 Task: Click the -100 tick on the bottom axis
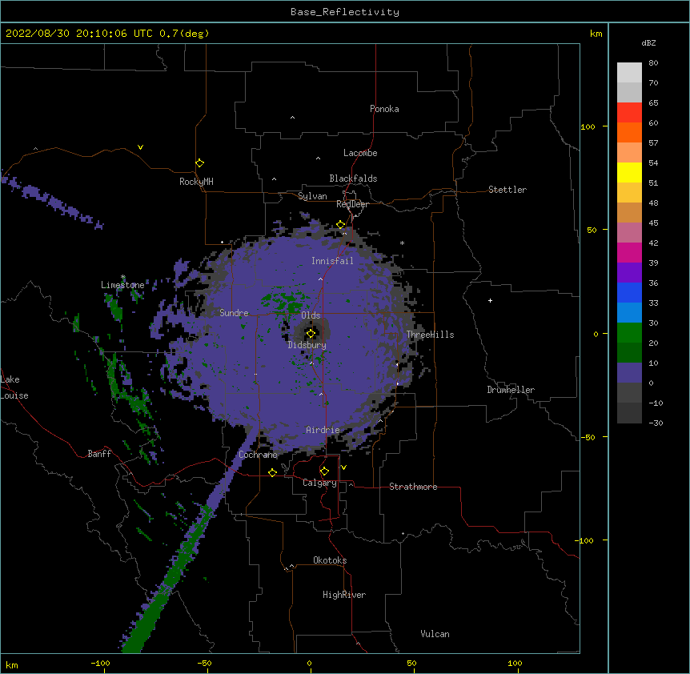(x=100, y=664)
